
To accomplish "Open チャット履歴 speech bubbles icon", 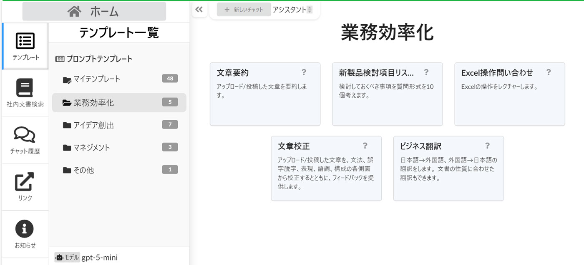I will point(25,134).
